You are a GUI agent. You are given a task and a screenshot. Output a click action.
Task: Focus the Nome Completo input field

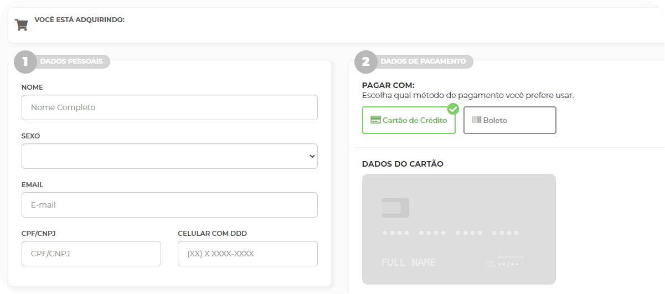pos(169,107)
